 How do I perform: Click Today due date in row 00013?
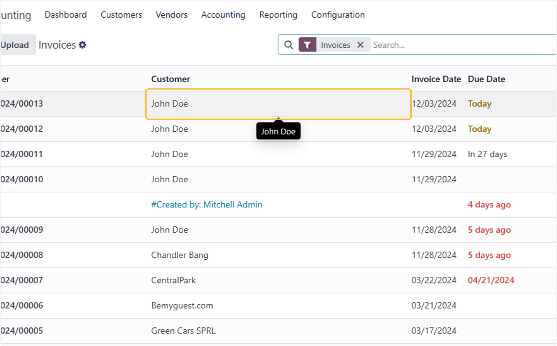pyautogui.click(x=479, y=104)
